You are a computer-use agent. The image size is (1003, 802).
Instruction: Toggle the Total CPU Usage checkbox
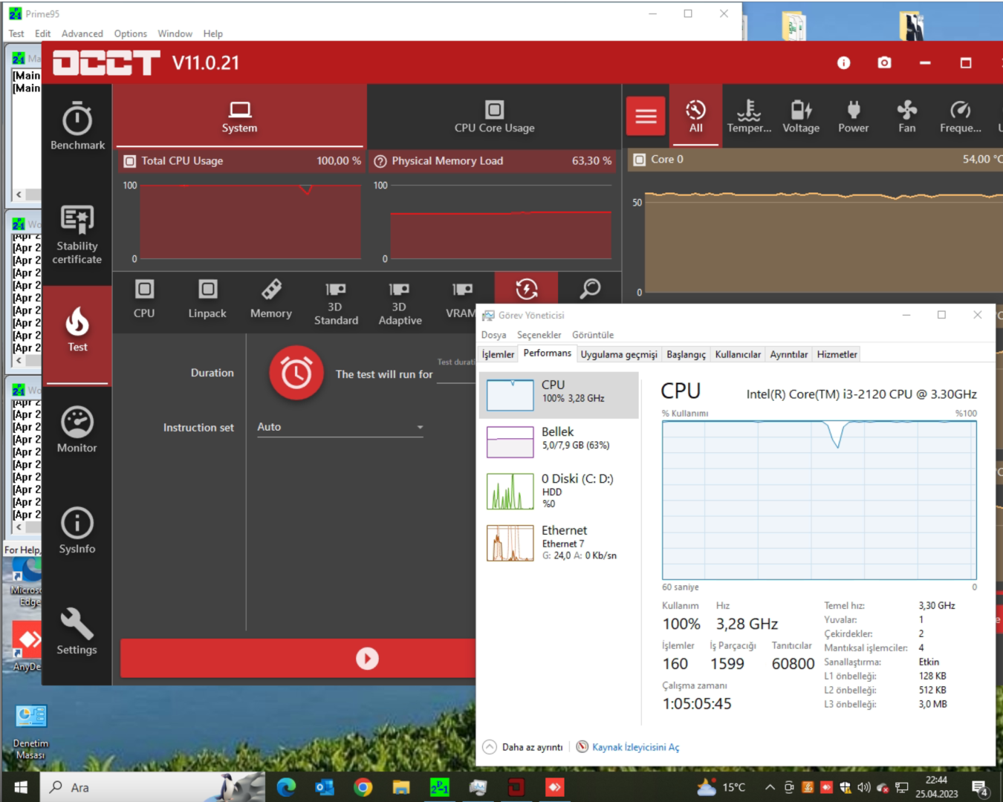point(130,161)
